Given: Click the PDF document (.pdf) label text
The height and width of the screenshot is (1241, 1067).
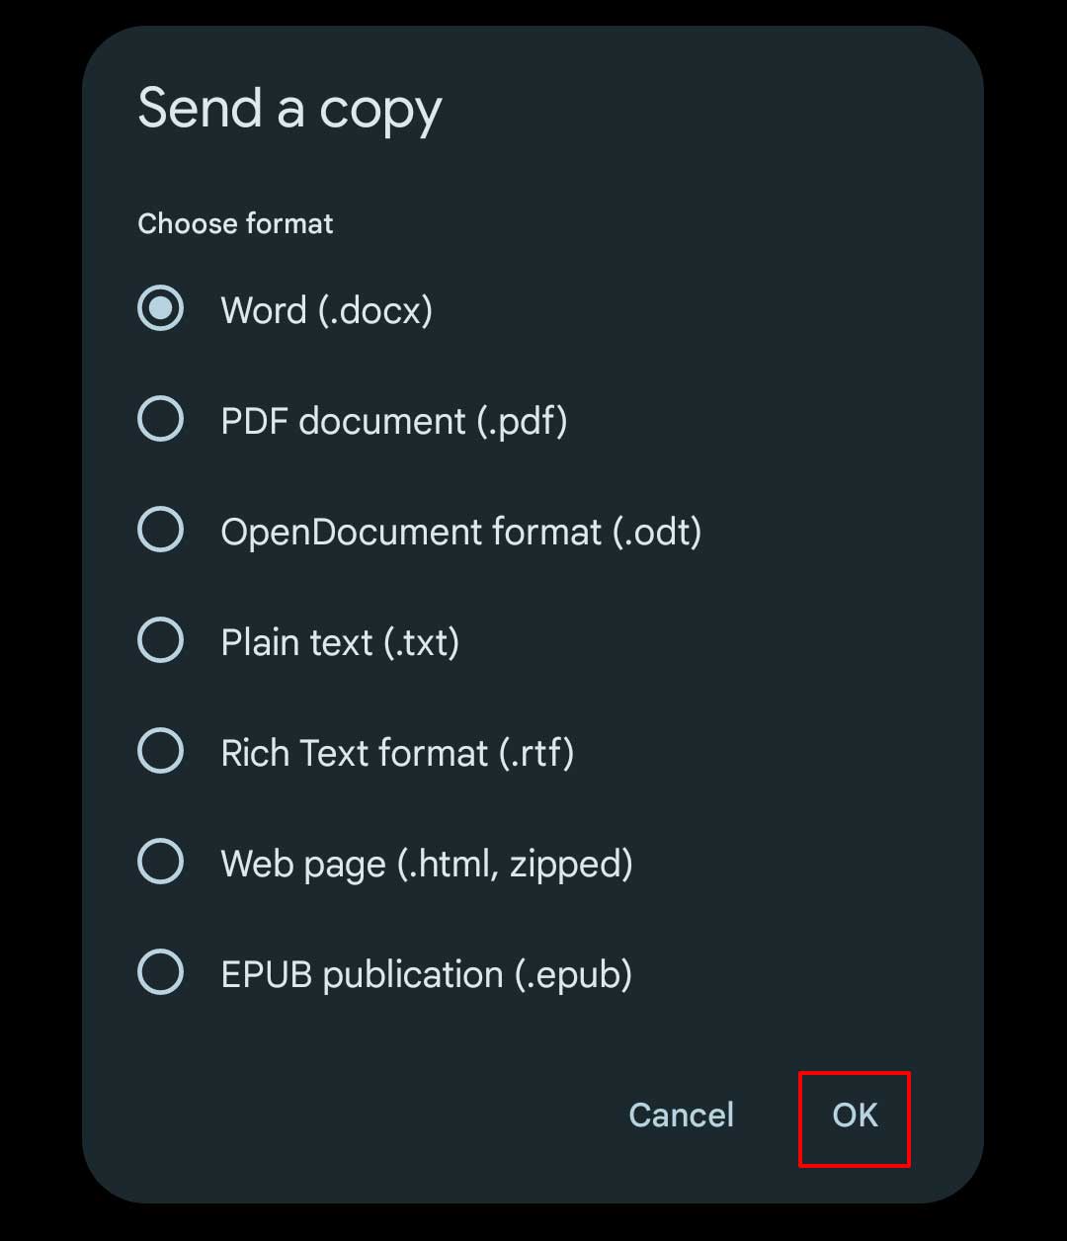Looking at the screenshot, I should point(395,419).
